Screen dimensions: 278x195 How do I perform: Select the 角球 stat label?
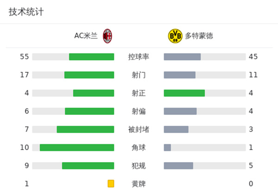pyautogui.click(x=139, y=148)
